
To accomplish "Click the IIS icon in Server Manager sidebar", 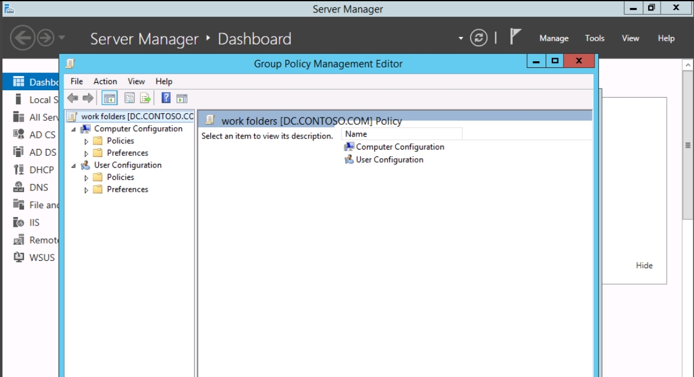I will (19, 222).
